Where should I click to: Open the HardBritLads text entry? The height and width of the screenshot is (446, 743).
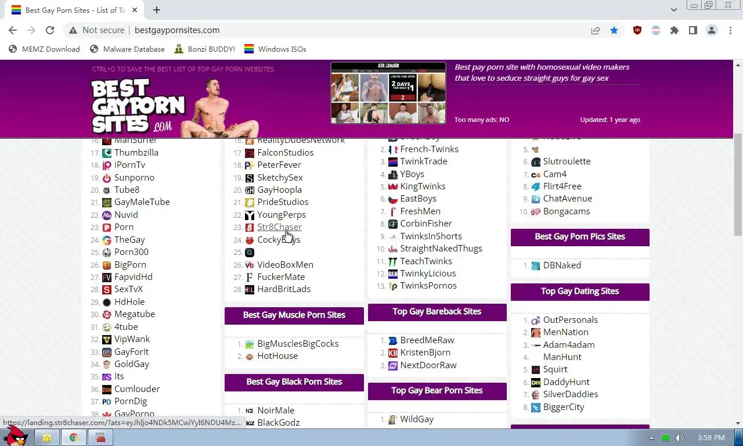[x=284, y=289]
